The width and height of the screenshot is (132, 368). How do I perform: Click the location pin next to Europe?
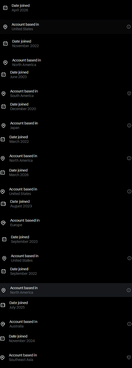pos(3,223)
